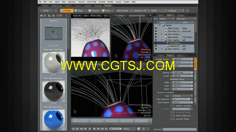Add new layout tab with plus
This screenshot has height=132, width=236.
tap(114, 6)
